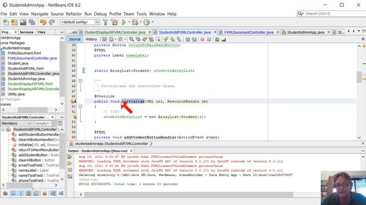Collapse the StudentAddFXMLController node in the Navigator
The height and width of the screenshot is (205, 366).
point(3,129)
